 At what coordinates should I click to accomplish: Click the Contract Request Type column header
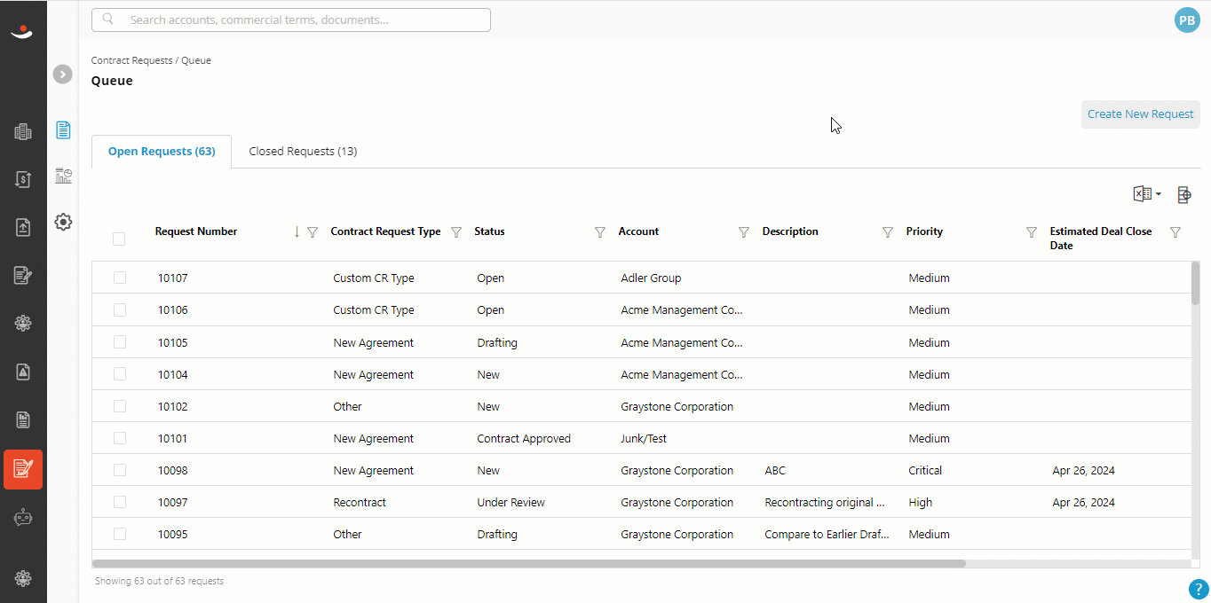pos(385,231)
